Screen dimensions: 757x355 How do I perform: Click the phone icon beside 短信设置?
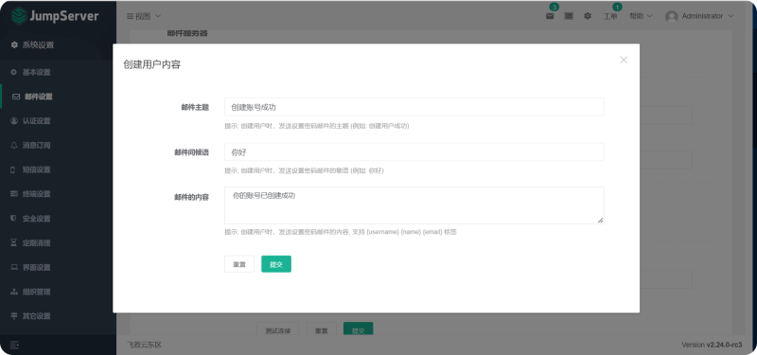coord(13,169)
